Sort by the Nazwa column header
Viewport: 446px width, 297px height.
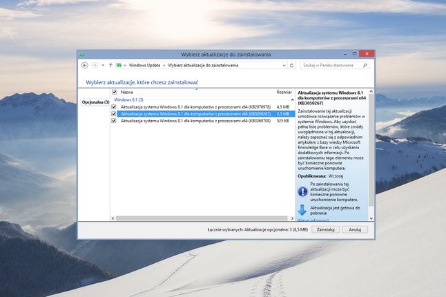tap(126, 92)
